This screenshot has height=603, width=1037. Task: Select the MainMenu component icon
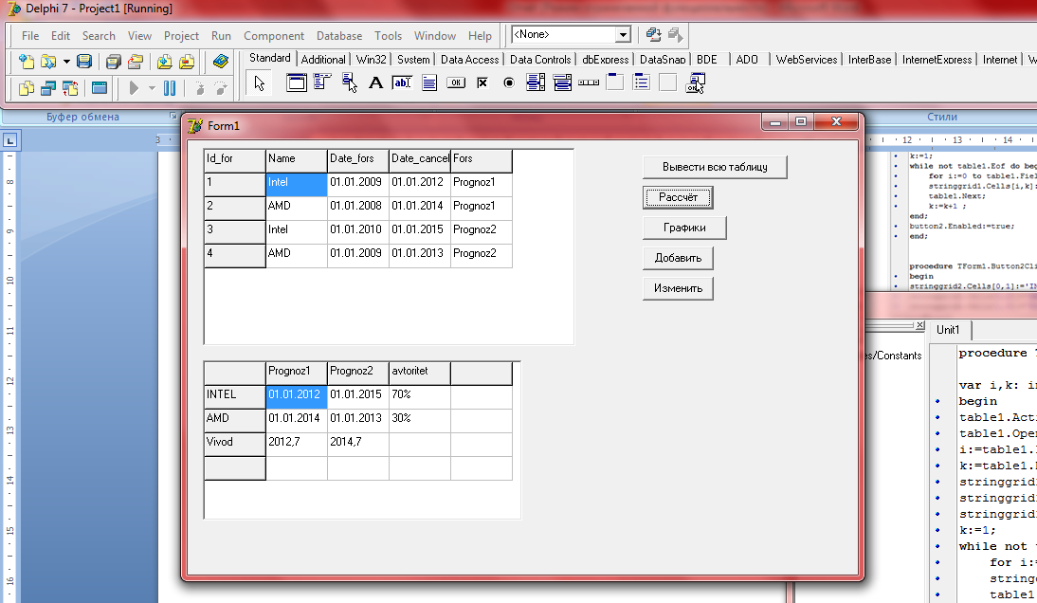click(322, 82)
